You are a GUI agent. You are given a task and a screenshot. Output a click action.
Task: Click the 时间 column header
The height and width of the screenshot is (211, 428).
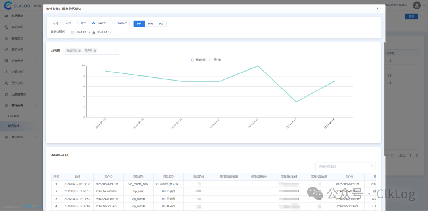tap(77, 176)
